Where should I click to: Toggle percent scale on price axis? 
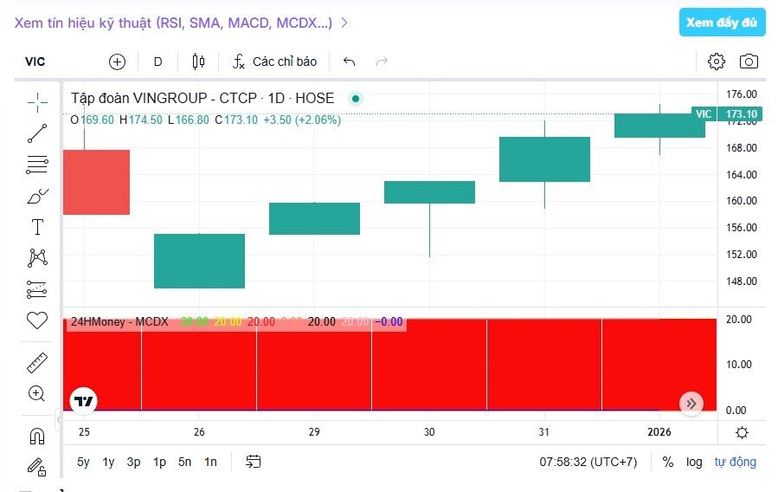[x=668, y=462]
